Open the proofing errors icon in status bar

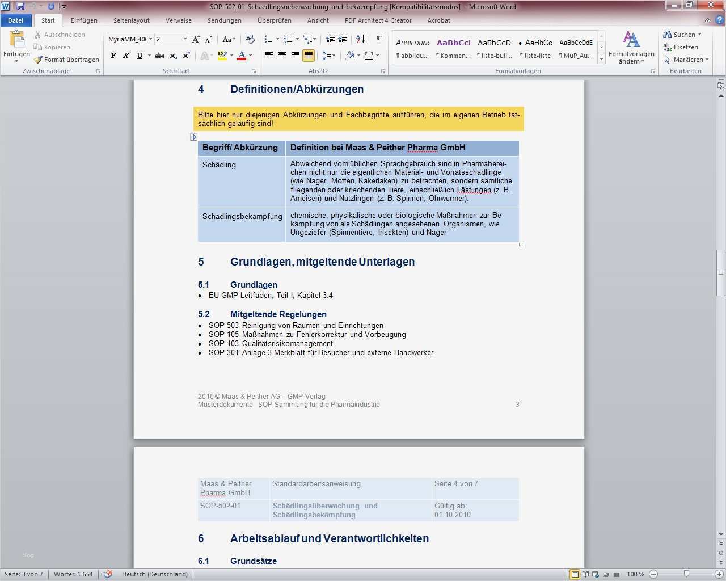tap(108, 574)
